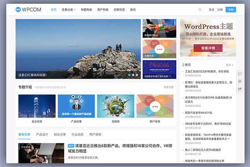Image resolution: width=250 pixels, height=167 pixels.
Task: Open 快讯 navigation item
Action: click(x=133, y=10)
